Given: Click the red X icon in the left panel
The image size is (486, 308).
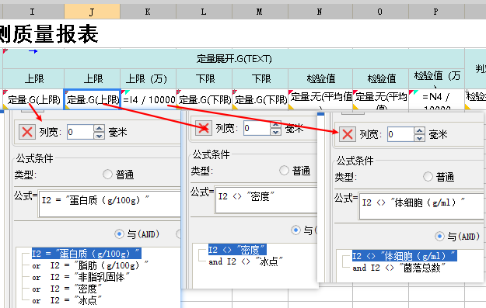Looking at the screenshot, I should (x=27, y=132).
